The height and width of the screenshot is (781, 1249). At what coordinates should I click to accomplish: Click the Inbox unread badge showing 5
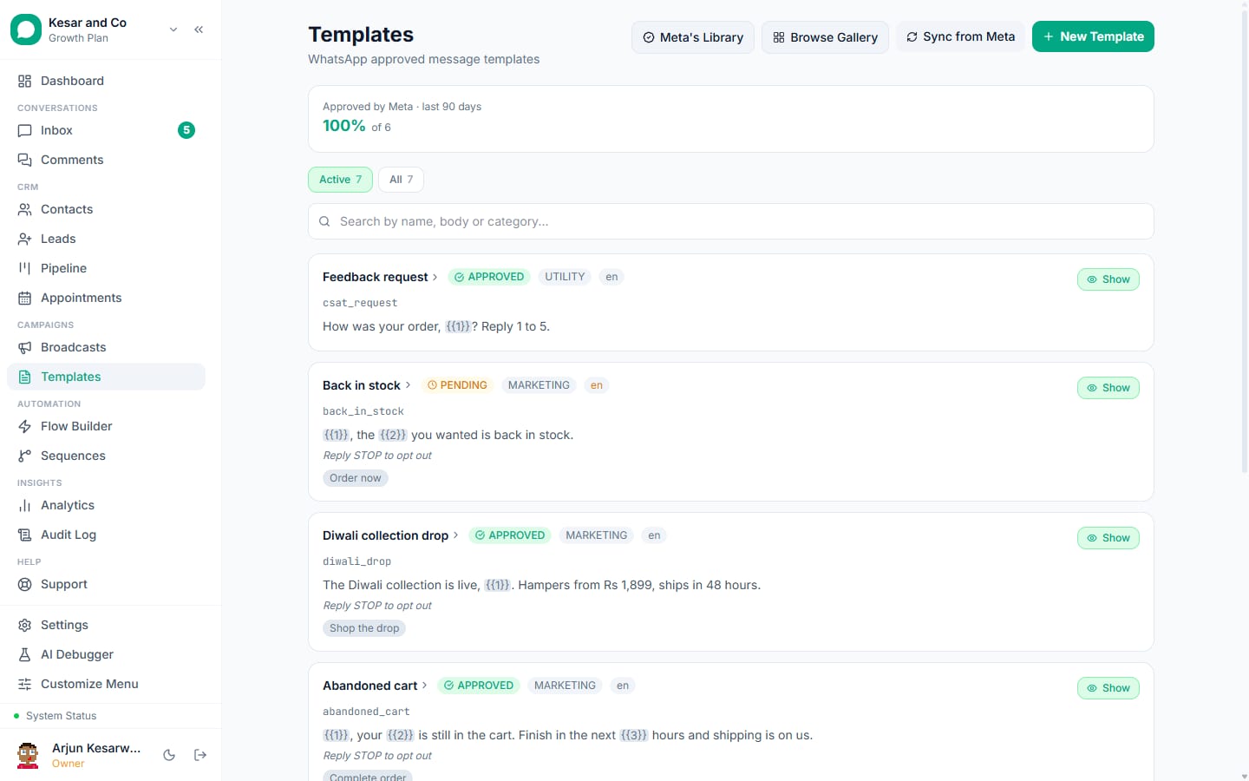pyautogui.click(x=186, y=130)
